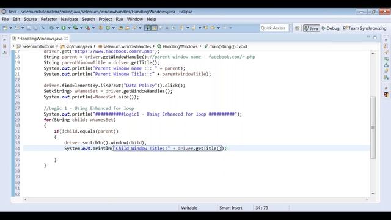This screenshot has height=220, width=391.
Task: Click the 34 : 79 cursor position
Action: pos(261,208)
